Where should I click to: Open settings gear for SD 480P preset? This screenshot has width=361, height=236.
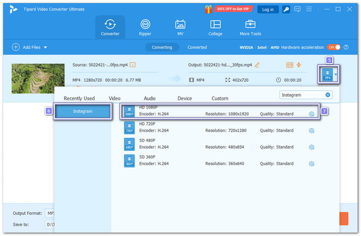[311, 147]
